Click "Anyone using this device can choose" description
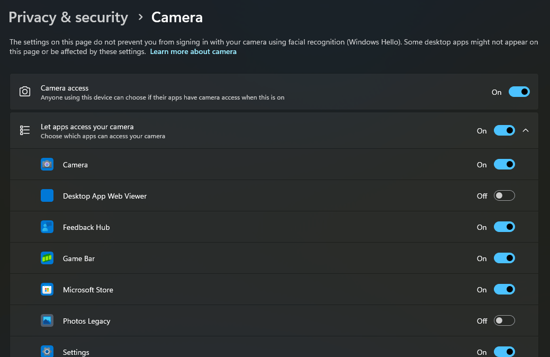This screenshot has height=357, width=550. (163, 97)
